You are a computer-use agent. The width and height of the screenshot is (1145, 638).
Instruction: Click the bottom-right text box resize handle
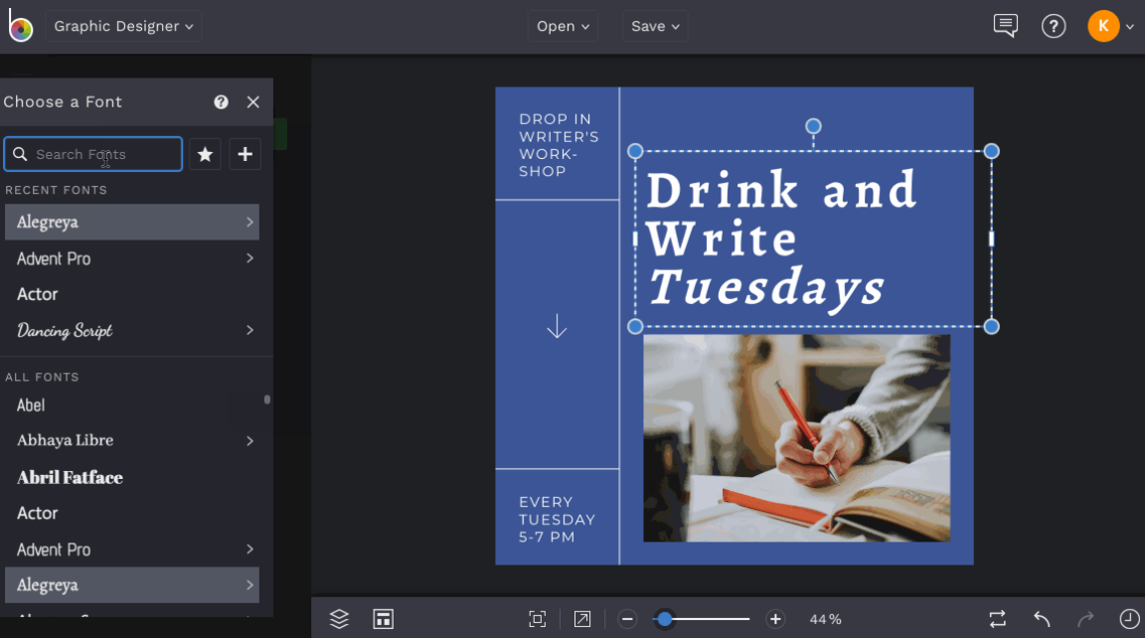tap(991, 326)
